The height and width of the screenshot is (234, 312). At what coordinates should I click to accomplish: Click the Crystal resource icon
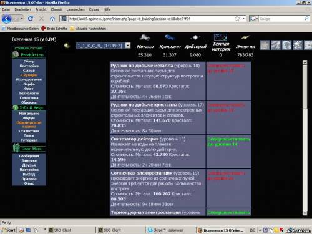(x=170, y=37)
